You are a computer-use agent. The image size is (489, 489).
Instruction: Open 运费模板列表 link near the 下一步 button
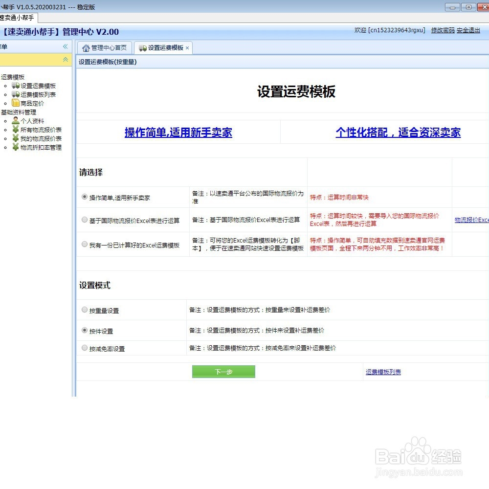click(x=383, y=372)
